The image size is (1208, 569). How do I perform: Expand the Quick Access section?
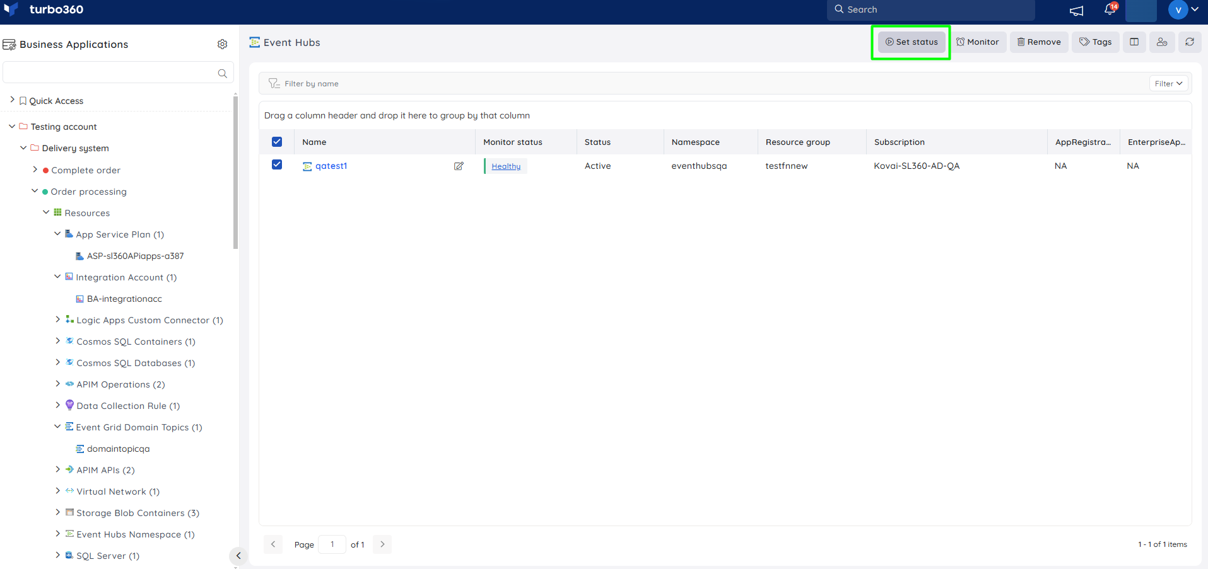pyautogui.click(x=12, y=100)
